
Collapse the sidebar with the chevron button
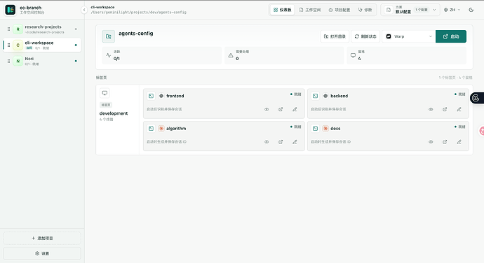(84, 10)
